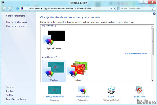Open Desktop Background settings icon
The width and height of the screenshot is (157, 105).
tap(54, 90)
